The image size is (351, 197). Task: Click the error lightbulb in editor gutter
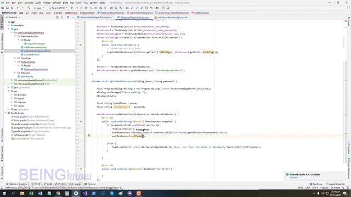89,136
